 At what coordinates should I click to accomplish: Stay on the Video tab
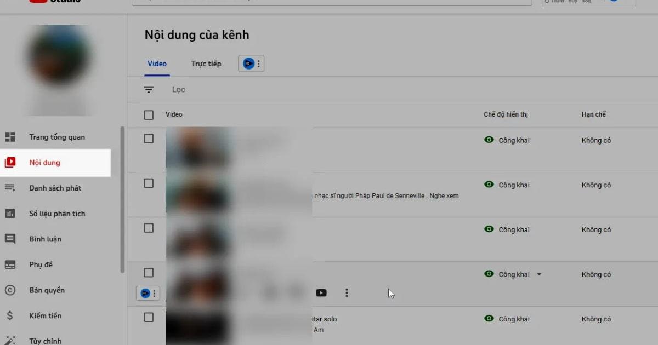[x=157, y=64]
